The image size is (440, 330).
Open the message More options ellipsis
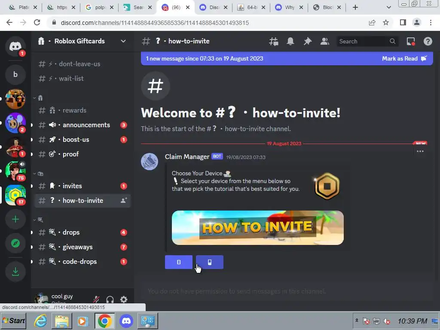pos(420,152)
